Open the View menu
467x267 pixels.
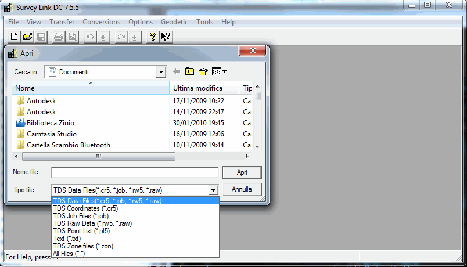point(34,22)
